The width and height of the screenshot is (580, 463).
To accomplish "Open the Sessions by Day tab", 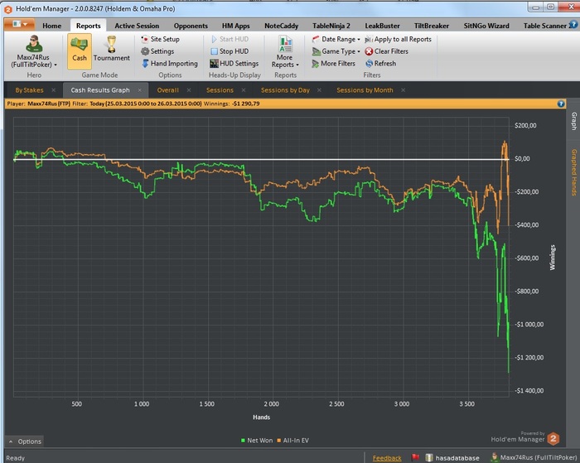I will pos(285,89).
